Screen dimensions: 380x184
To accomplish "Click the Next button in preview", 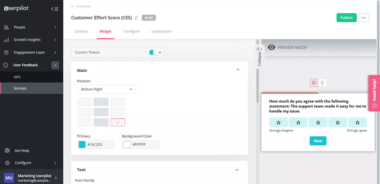I will [x=318, y=141].
